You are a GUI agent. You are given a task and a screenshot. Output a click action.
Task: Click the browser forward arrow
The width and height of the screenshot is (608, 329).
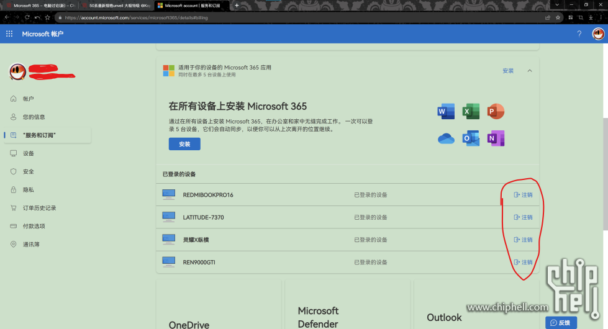(17, 17)
